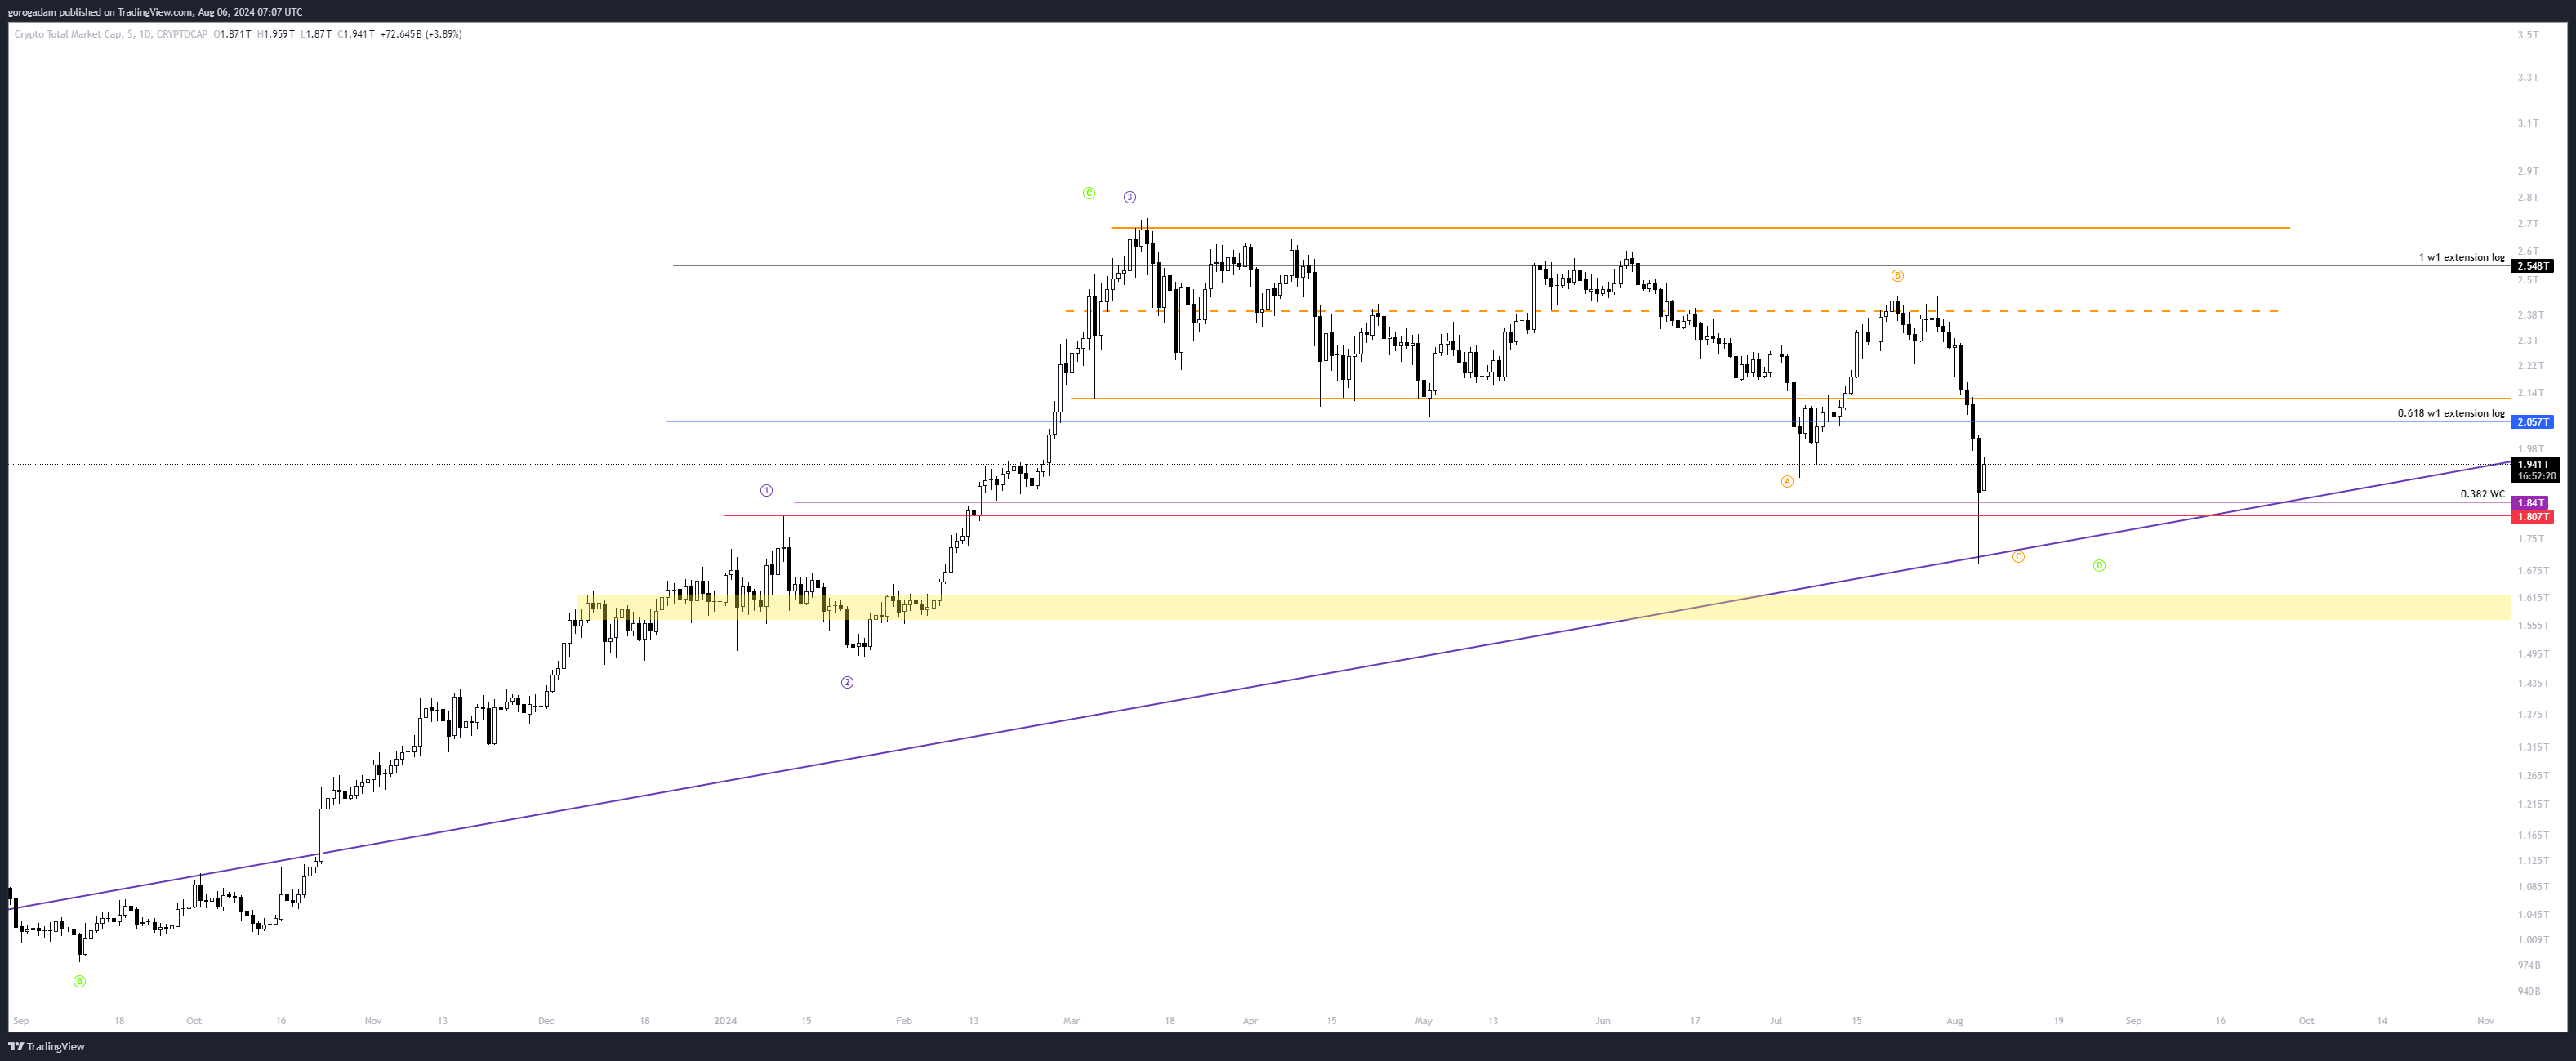The width and height of the screenshot is (2576, 1061).
Task: Select the green circled D wave label
Action: coord(2099,565)
